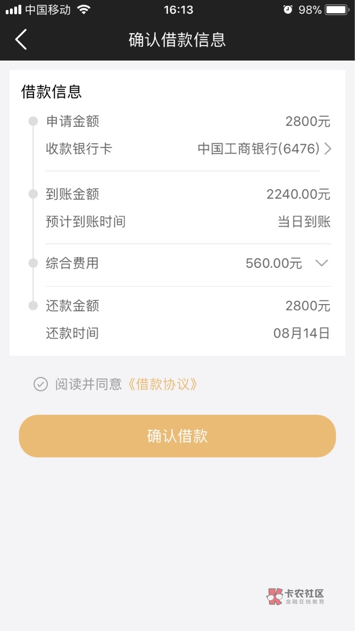Tap the 到账金额 2240.00元 value

(298, 194)
